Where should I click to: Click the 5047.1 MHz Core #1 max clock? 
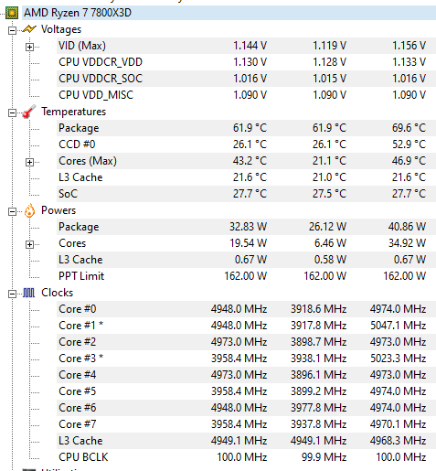coord(398,326)
